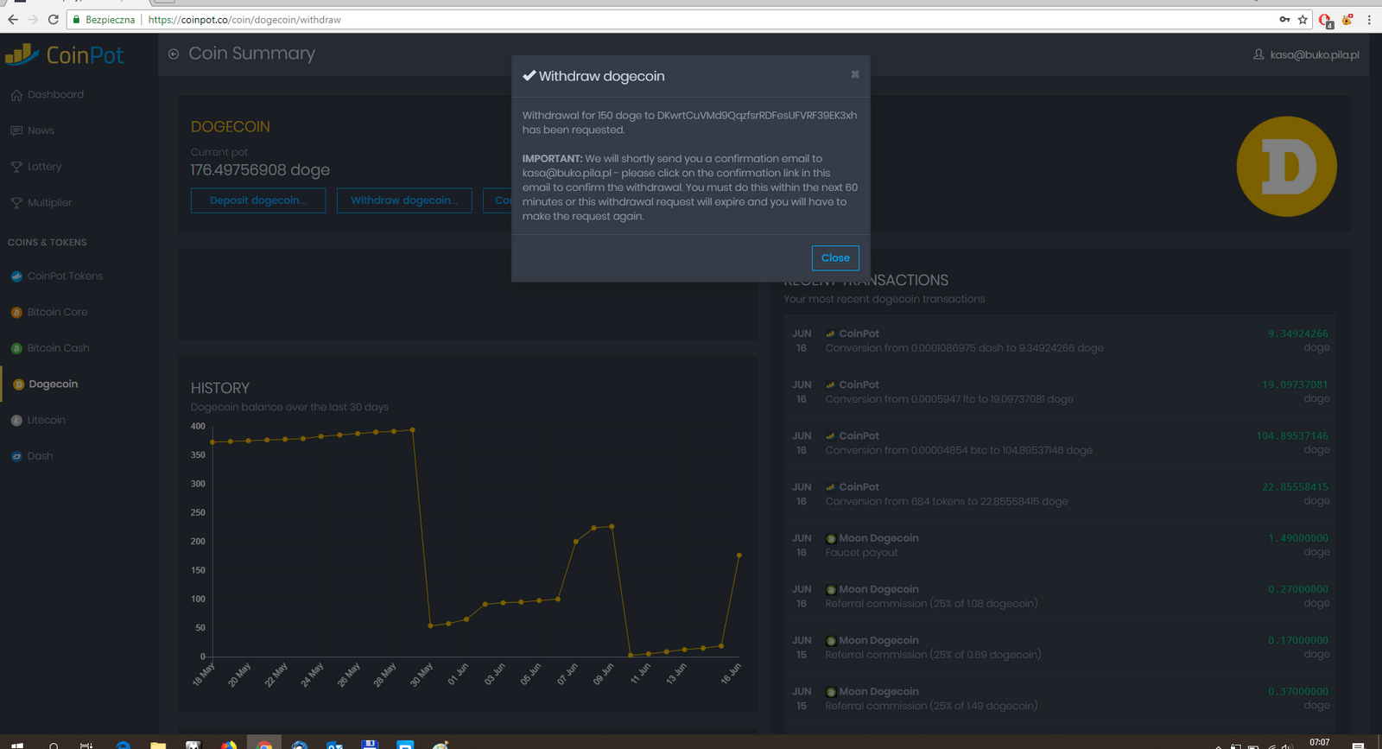Click the Lottery trophy icon

16,167
